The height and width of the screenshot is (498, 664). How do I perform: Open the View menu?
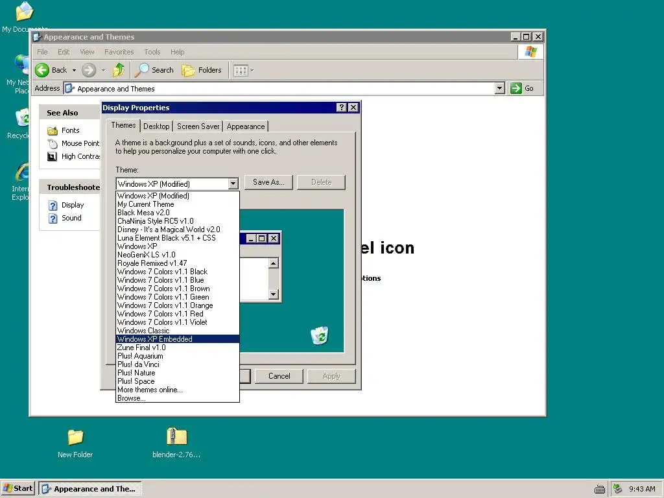(x=87, y=52)
